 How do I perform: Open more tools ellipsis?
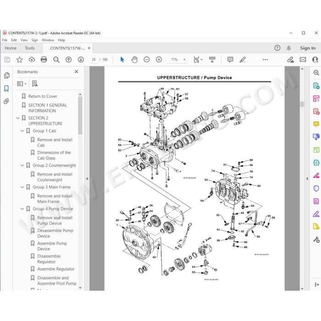pos(265,60)
